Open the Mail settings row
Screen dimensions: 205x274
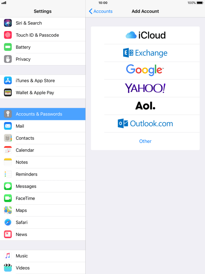43,126
